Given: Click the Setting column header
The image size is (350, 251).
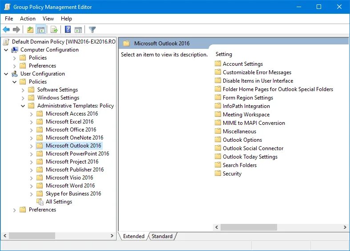Looking at the screenshot, I should click(x=224, y=54).
